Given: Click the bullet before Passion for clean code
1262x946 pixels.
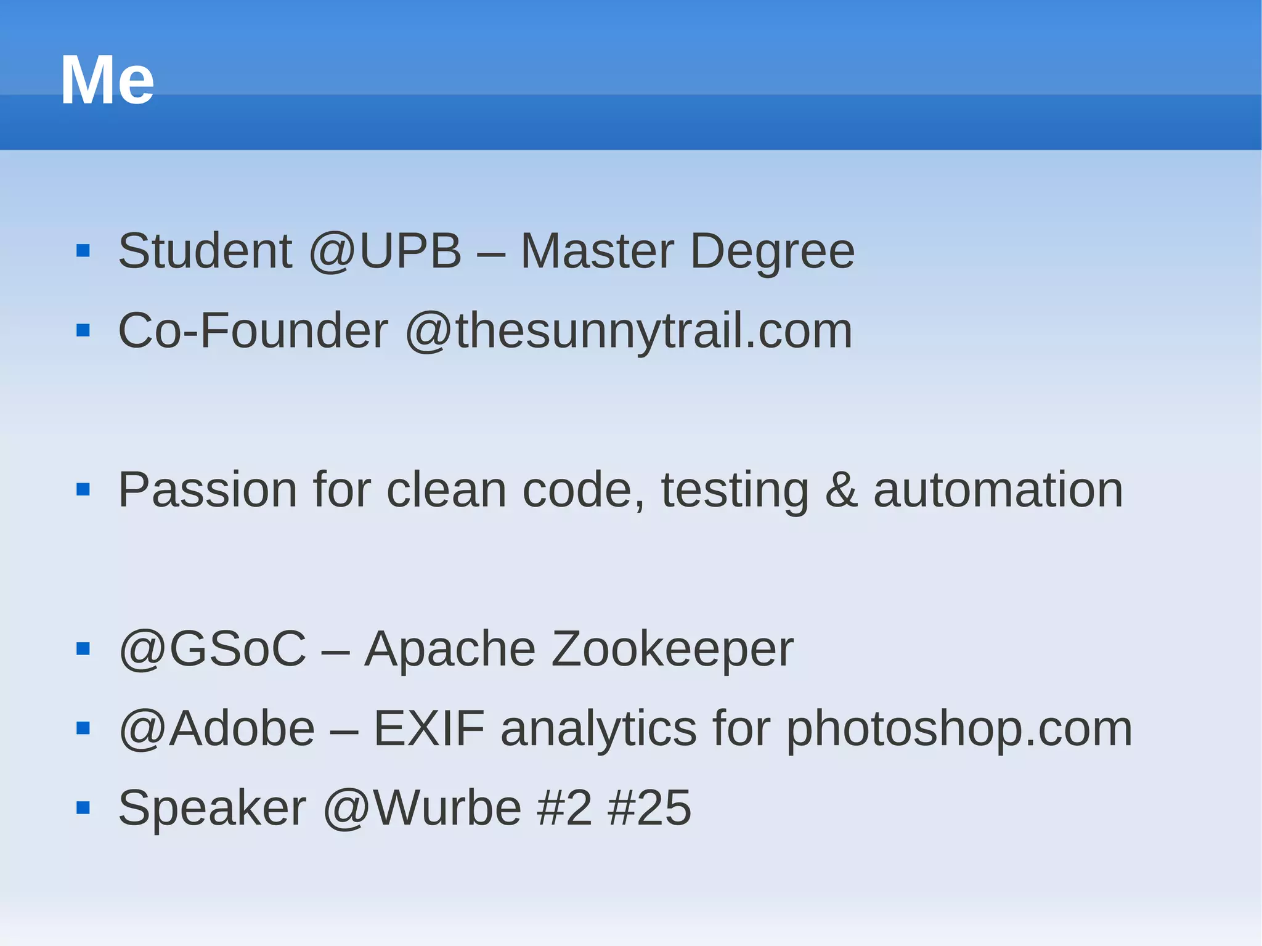Looking at the screenshot, I should pos(83,490).
